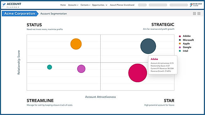Click the Adobe tooltip title
Image resolution: width=205 pixels, height=115 pixels.
coord(154,59)
